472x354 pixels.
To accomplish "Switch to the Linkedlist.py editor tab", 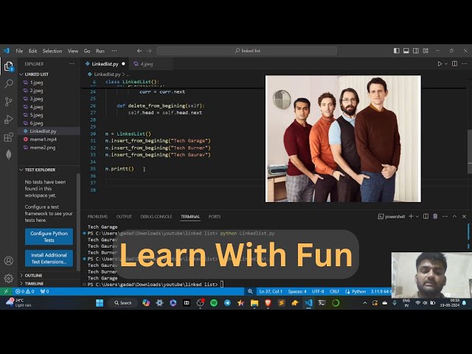I will (105, 64).
